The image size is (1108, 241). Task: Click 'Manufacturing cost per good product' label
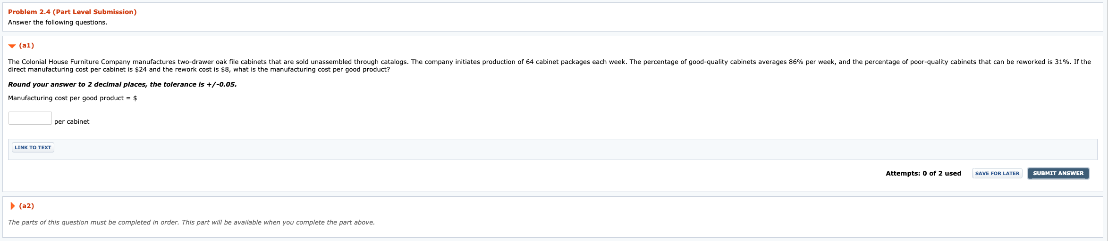(72, 98)
